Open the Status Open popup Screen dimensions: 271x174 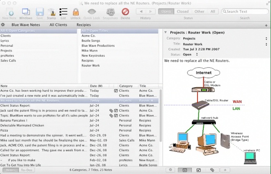pyautogui.click(x=197, y=55)
